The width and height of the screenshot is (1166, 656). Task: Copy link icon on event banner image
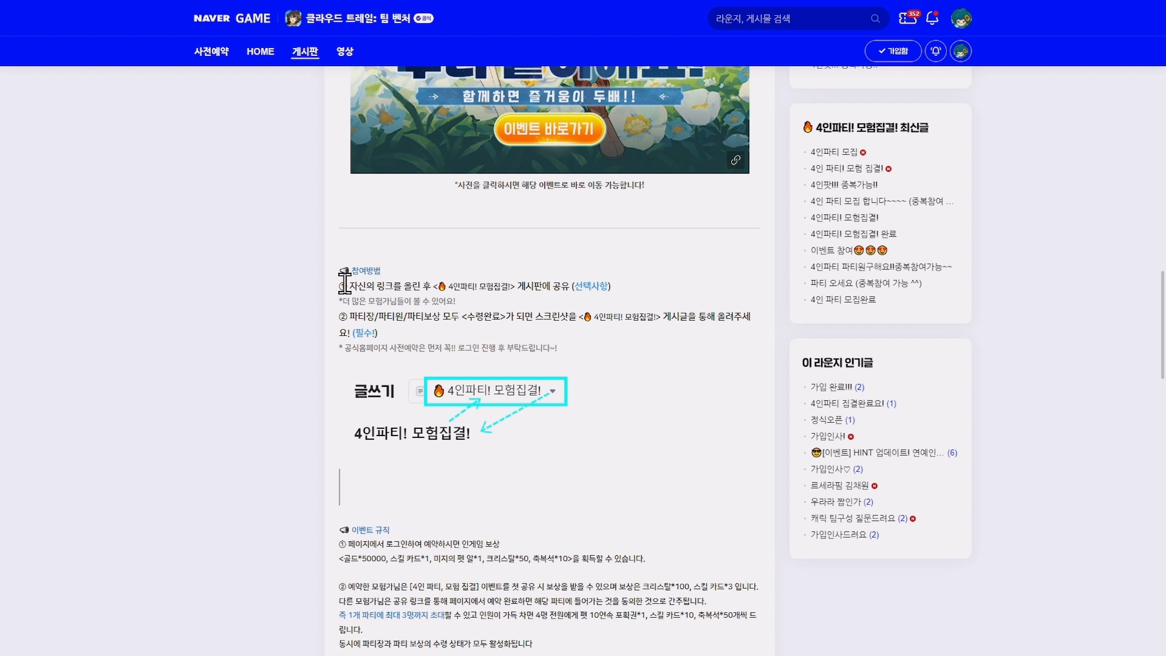pyautogui.click(x=735, y=160)
